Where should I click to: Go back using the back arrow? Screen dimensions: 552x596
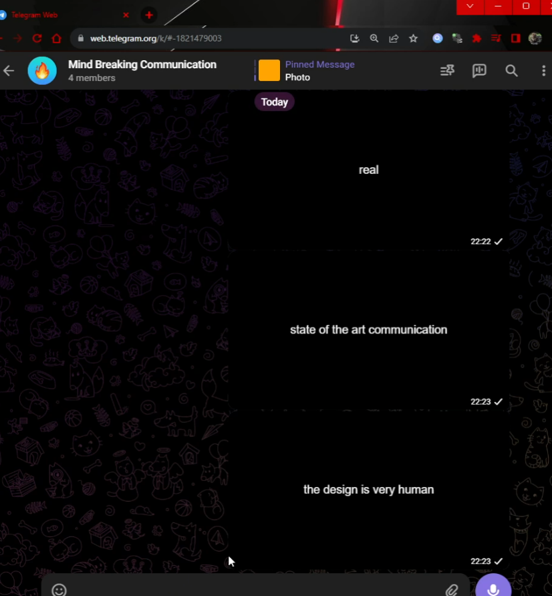click(9, 70)
